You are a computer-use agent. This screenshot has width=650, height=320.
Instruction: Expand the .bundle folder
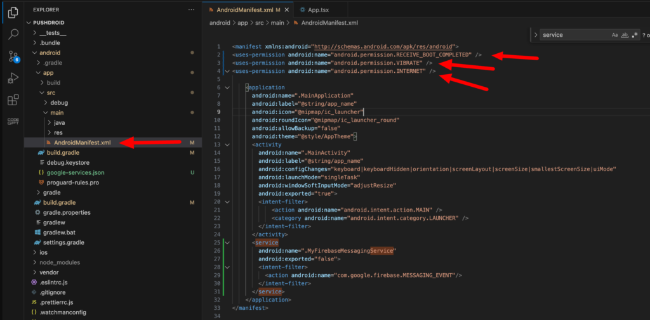coord(36,42)
